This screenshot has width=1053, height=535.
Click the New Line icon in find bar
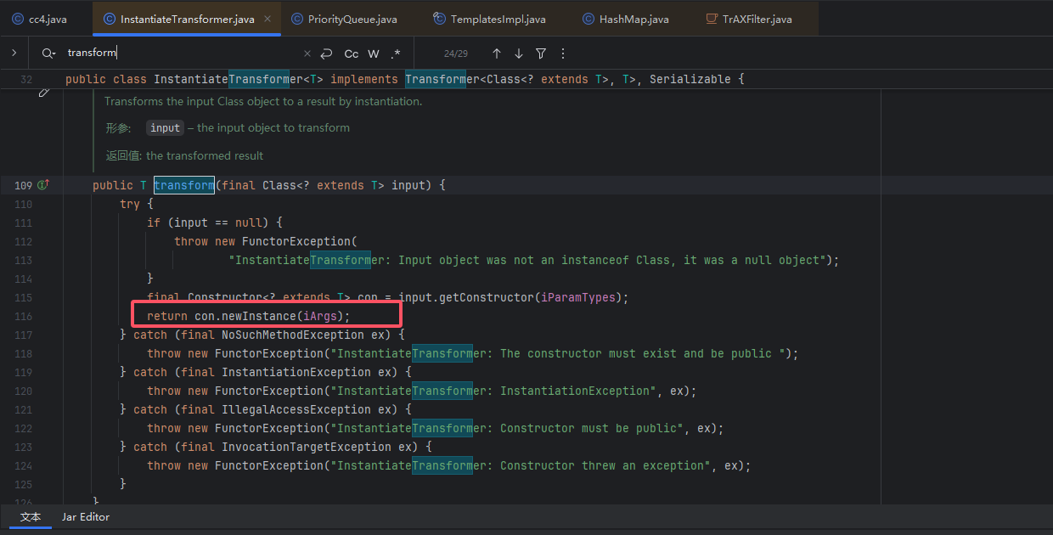pos(327,53)
